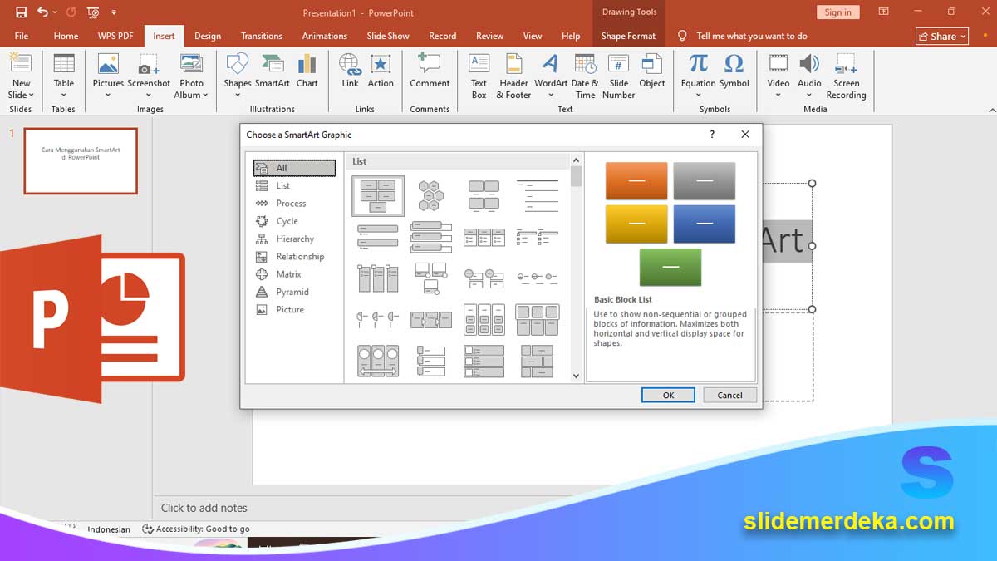Insert Slide Number
This screenshot has width=997, height=561.
pyautogui.click(x=618, y=76)
